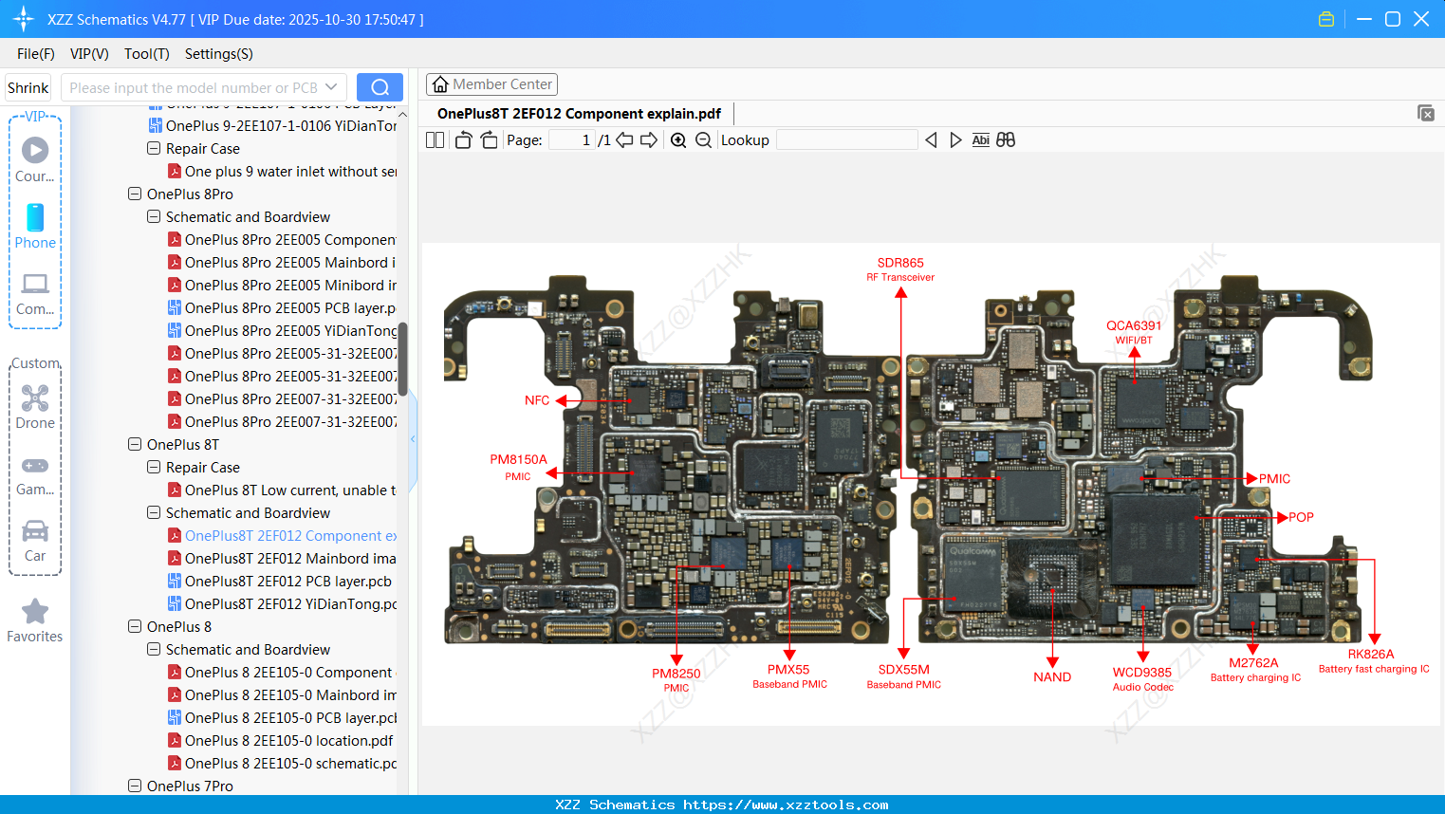Collapse Repair Case under OnePlus 8T
The image size is (1445, 814).
click(153, 467)
